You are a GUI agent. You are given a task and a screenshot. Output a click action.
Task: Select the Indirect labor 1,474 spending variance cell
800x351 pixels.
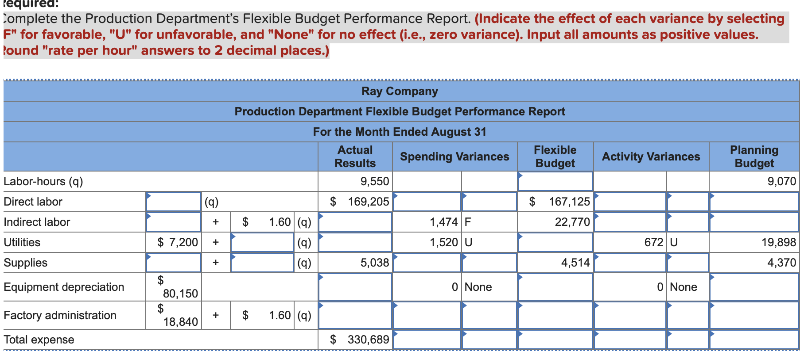pos(427,222)
